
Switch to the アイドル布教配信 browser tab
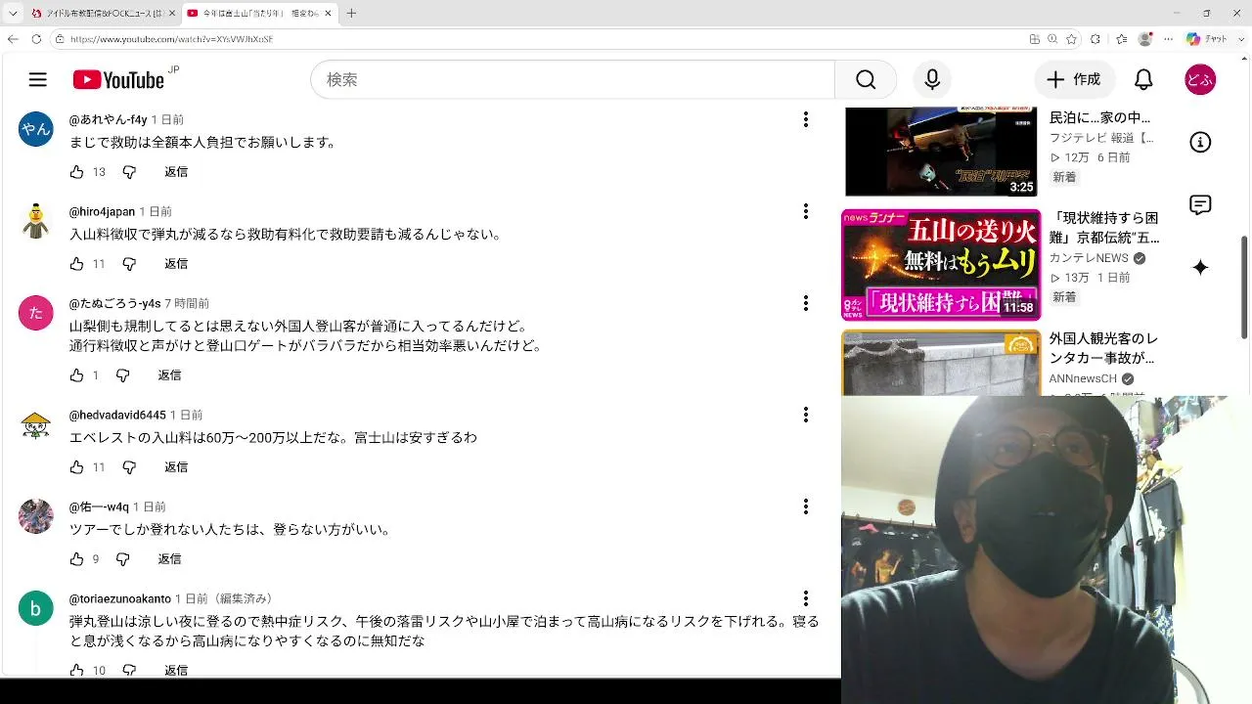pyautogui.click(x=103, y=14)
